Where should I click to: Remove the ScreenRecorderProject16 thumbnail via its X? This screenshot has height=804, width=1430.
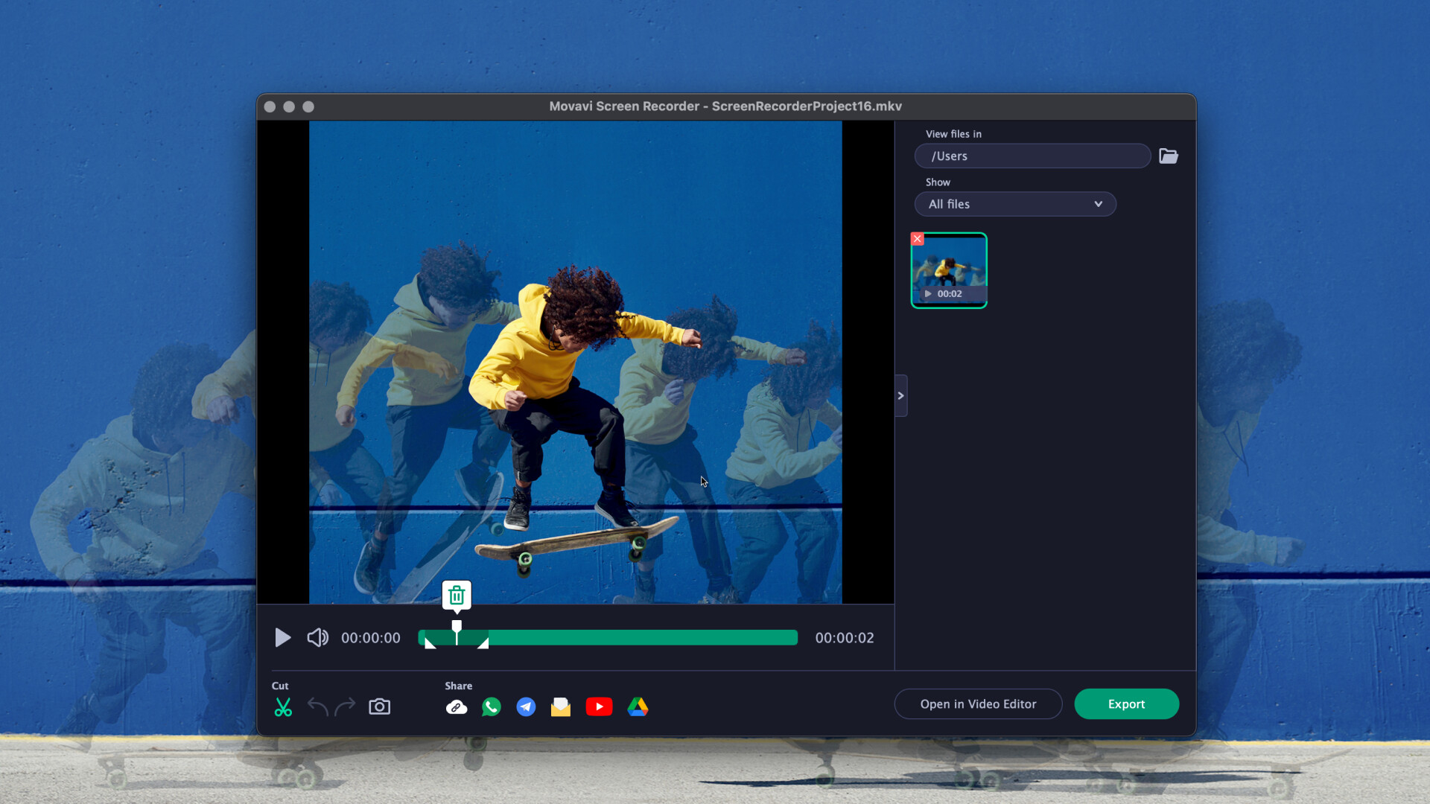point(918,239)
